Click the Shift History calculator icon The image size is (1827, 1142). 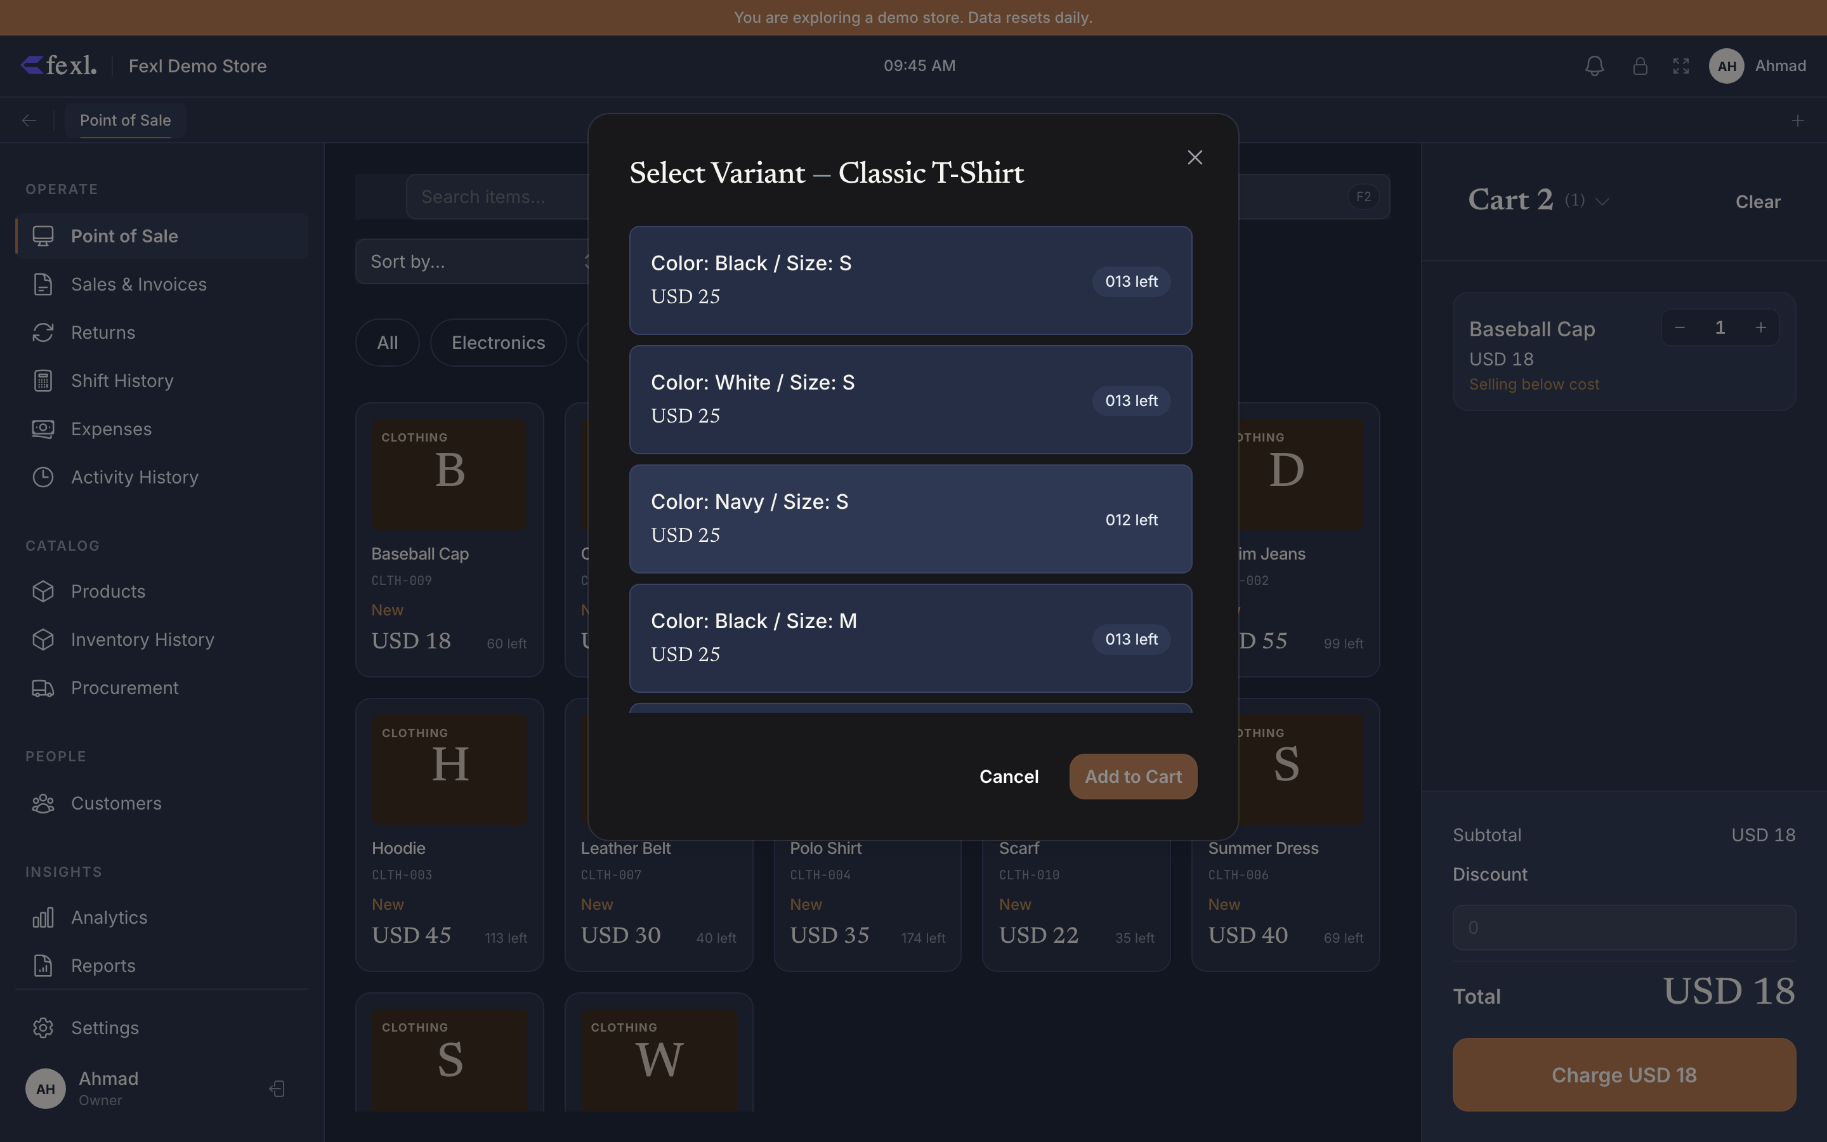[43, 381]
